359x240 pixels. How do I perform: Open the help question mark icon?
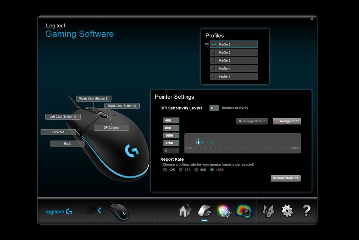pyautogui.click(x=307, y=211)
